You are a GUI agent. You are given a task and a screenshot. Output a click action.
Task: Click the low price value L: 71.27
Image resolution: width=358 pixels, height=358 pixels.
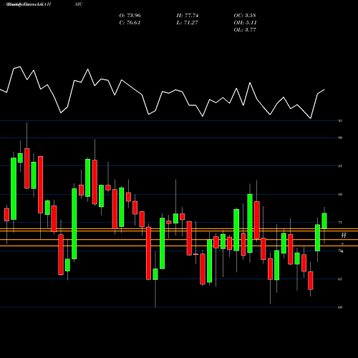188,23
